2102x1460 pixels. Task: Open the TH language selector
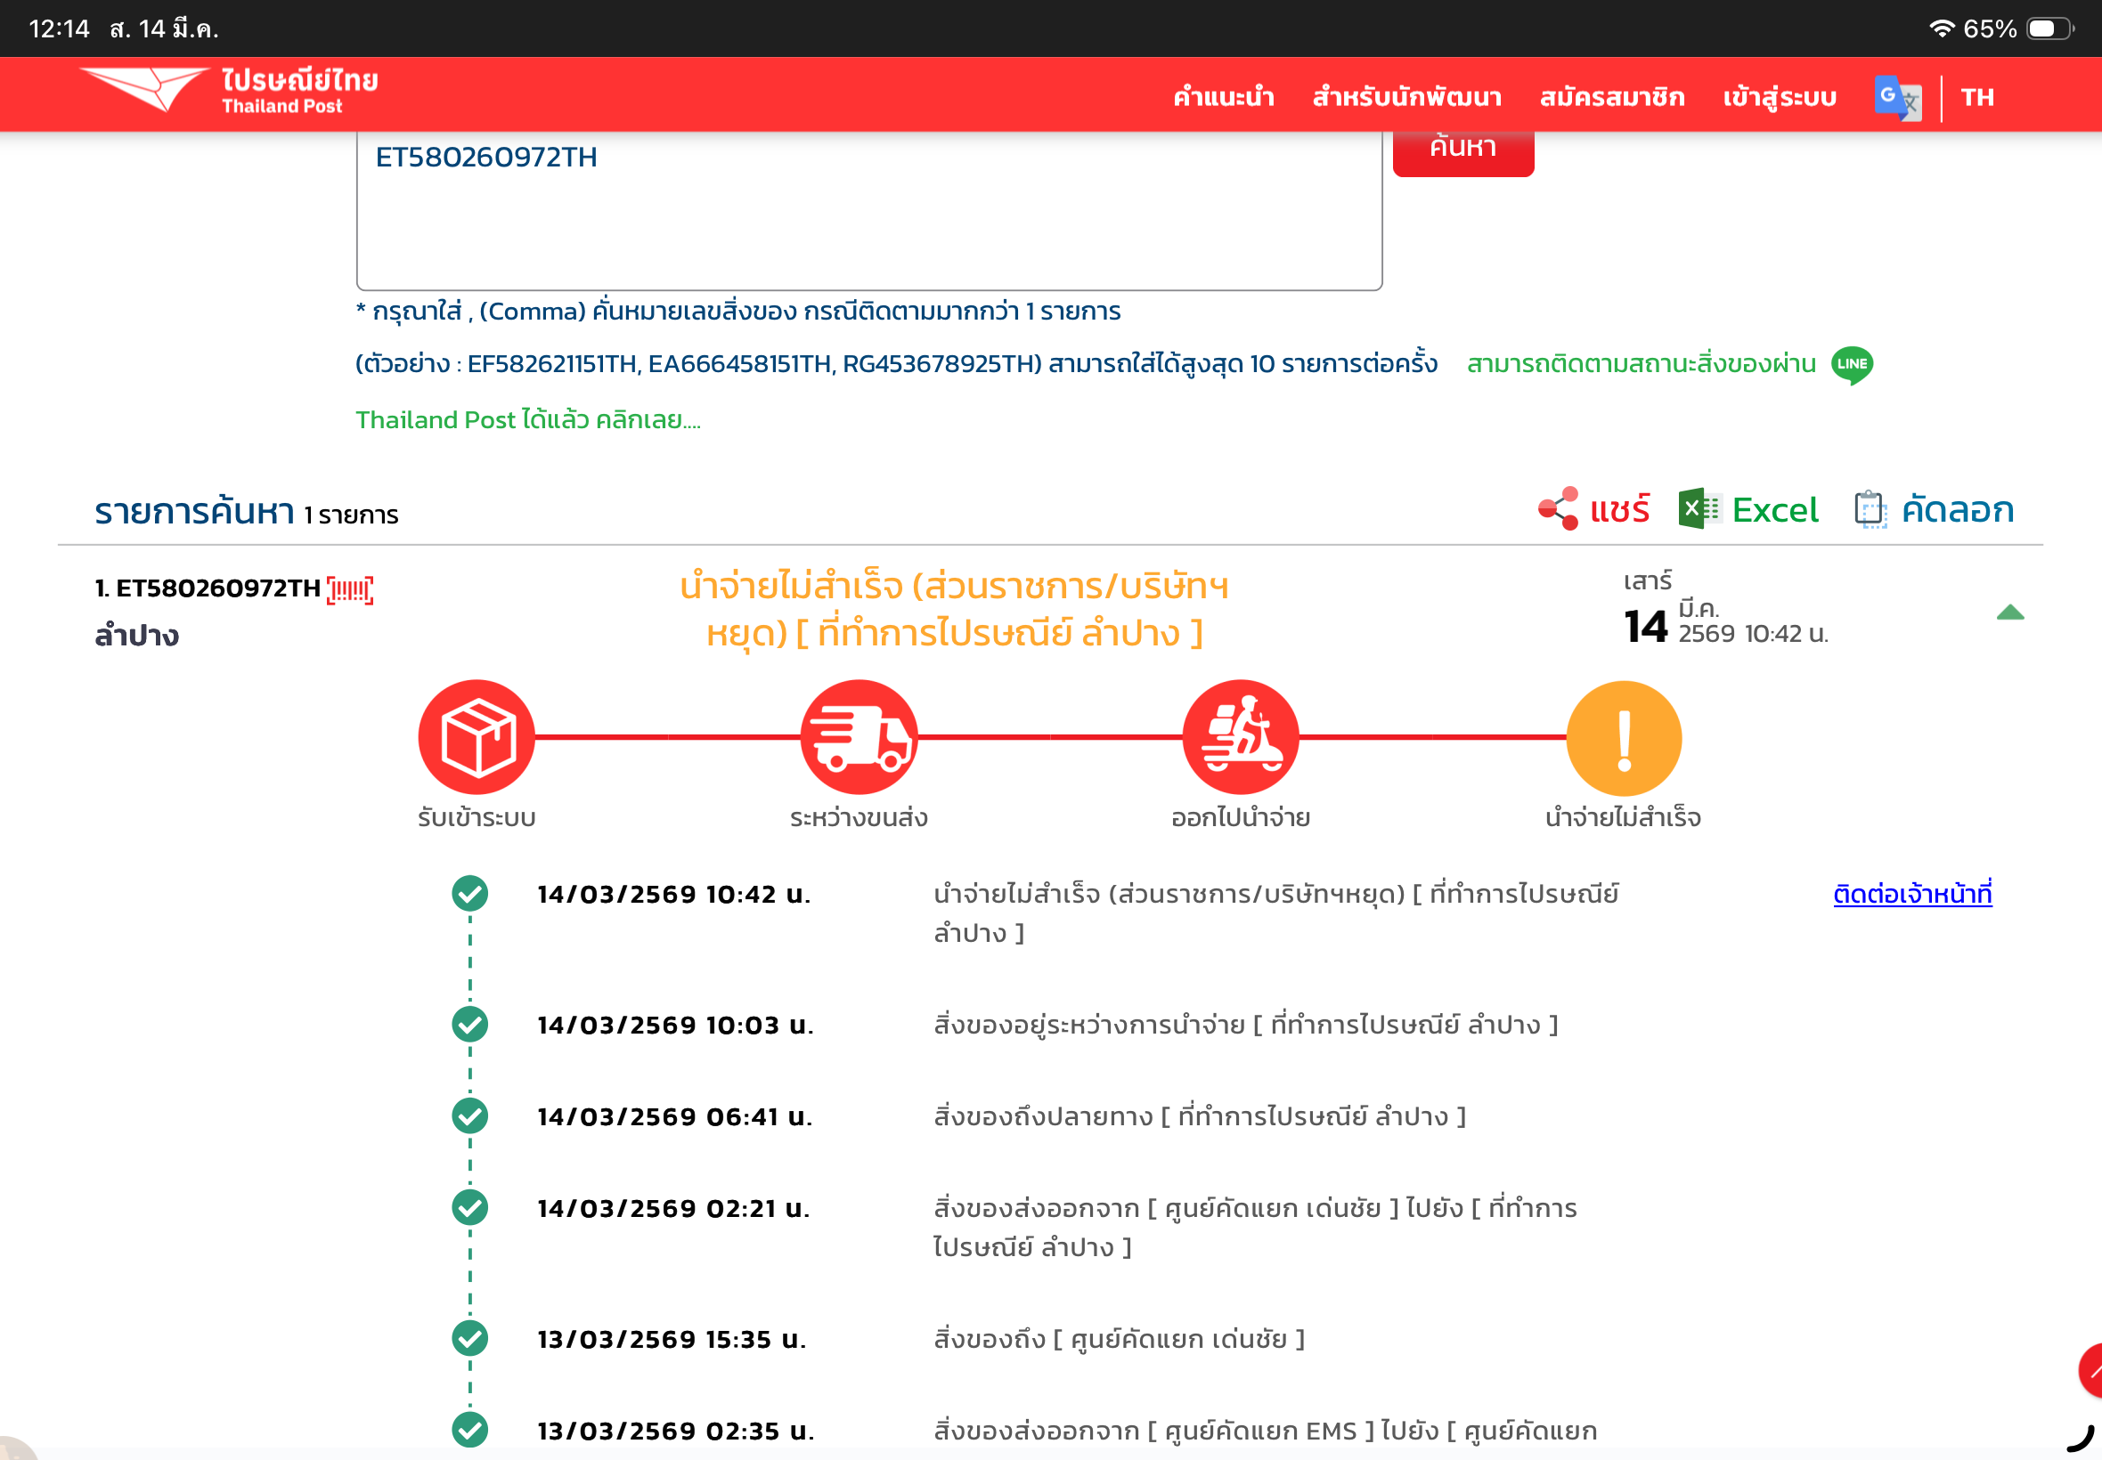(x=1976, y=97)
